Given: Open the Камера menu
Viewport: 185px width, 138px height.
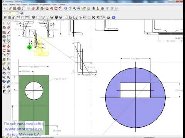Looking at the screenshot, I should click(24, 5).
